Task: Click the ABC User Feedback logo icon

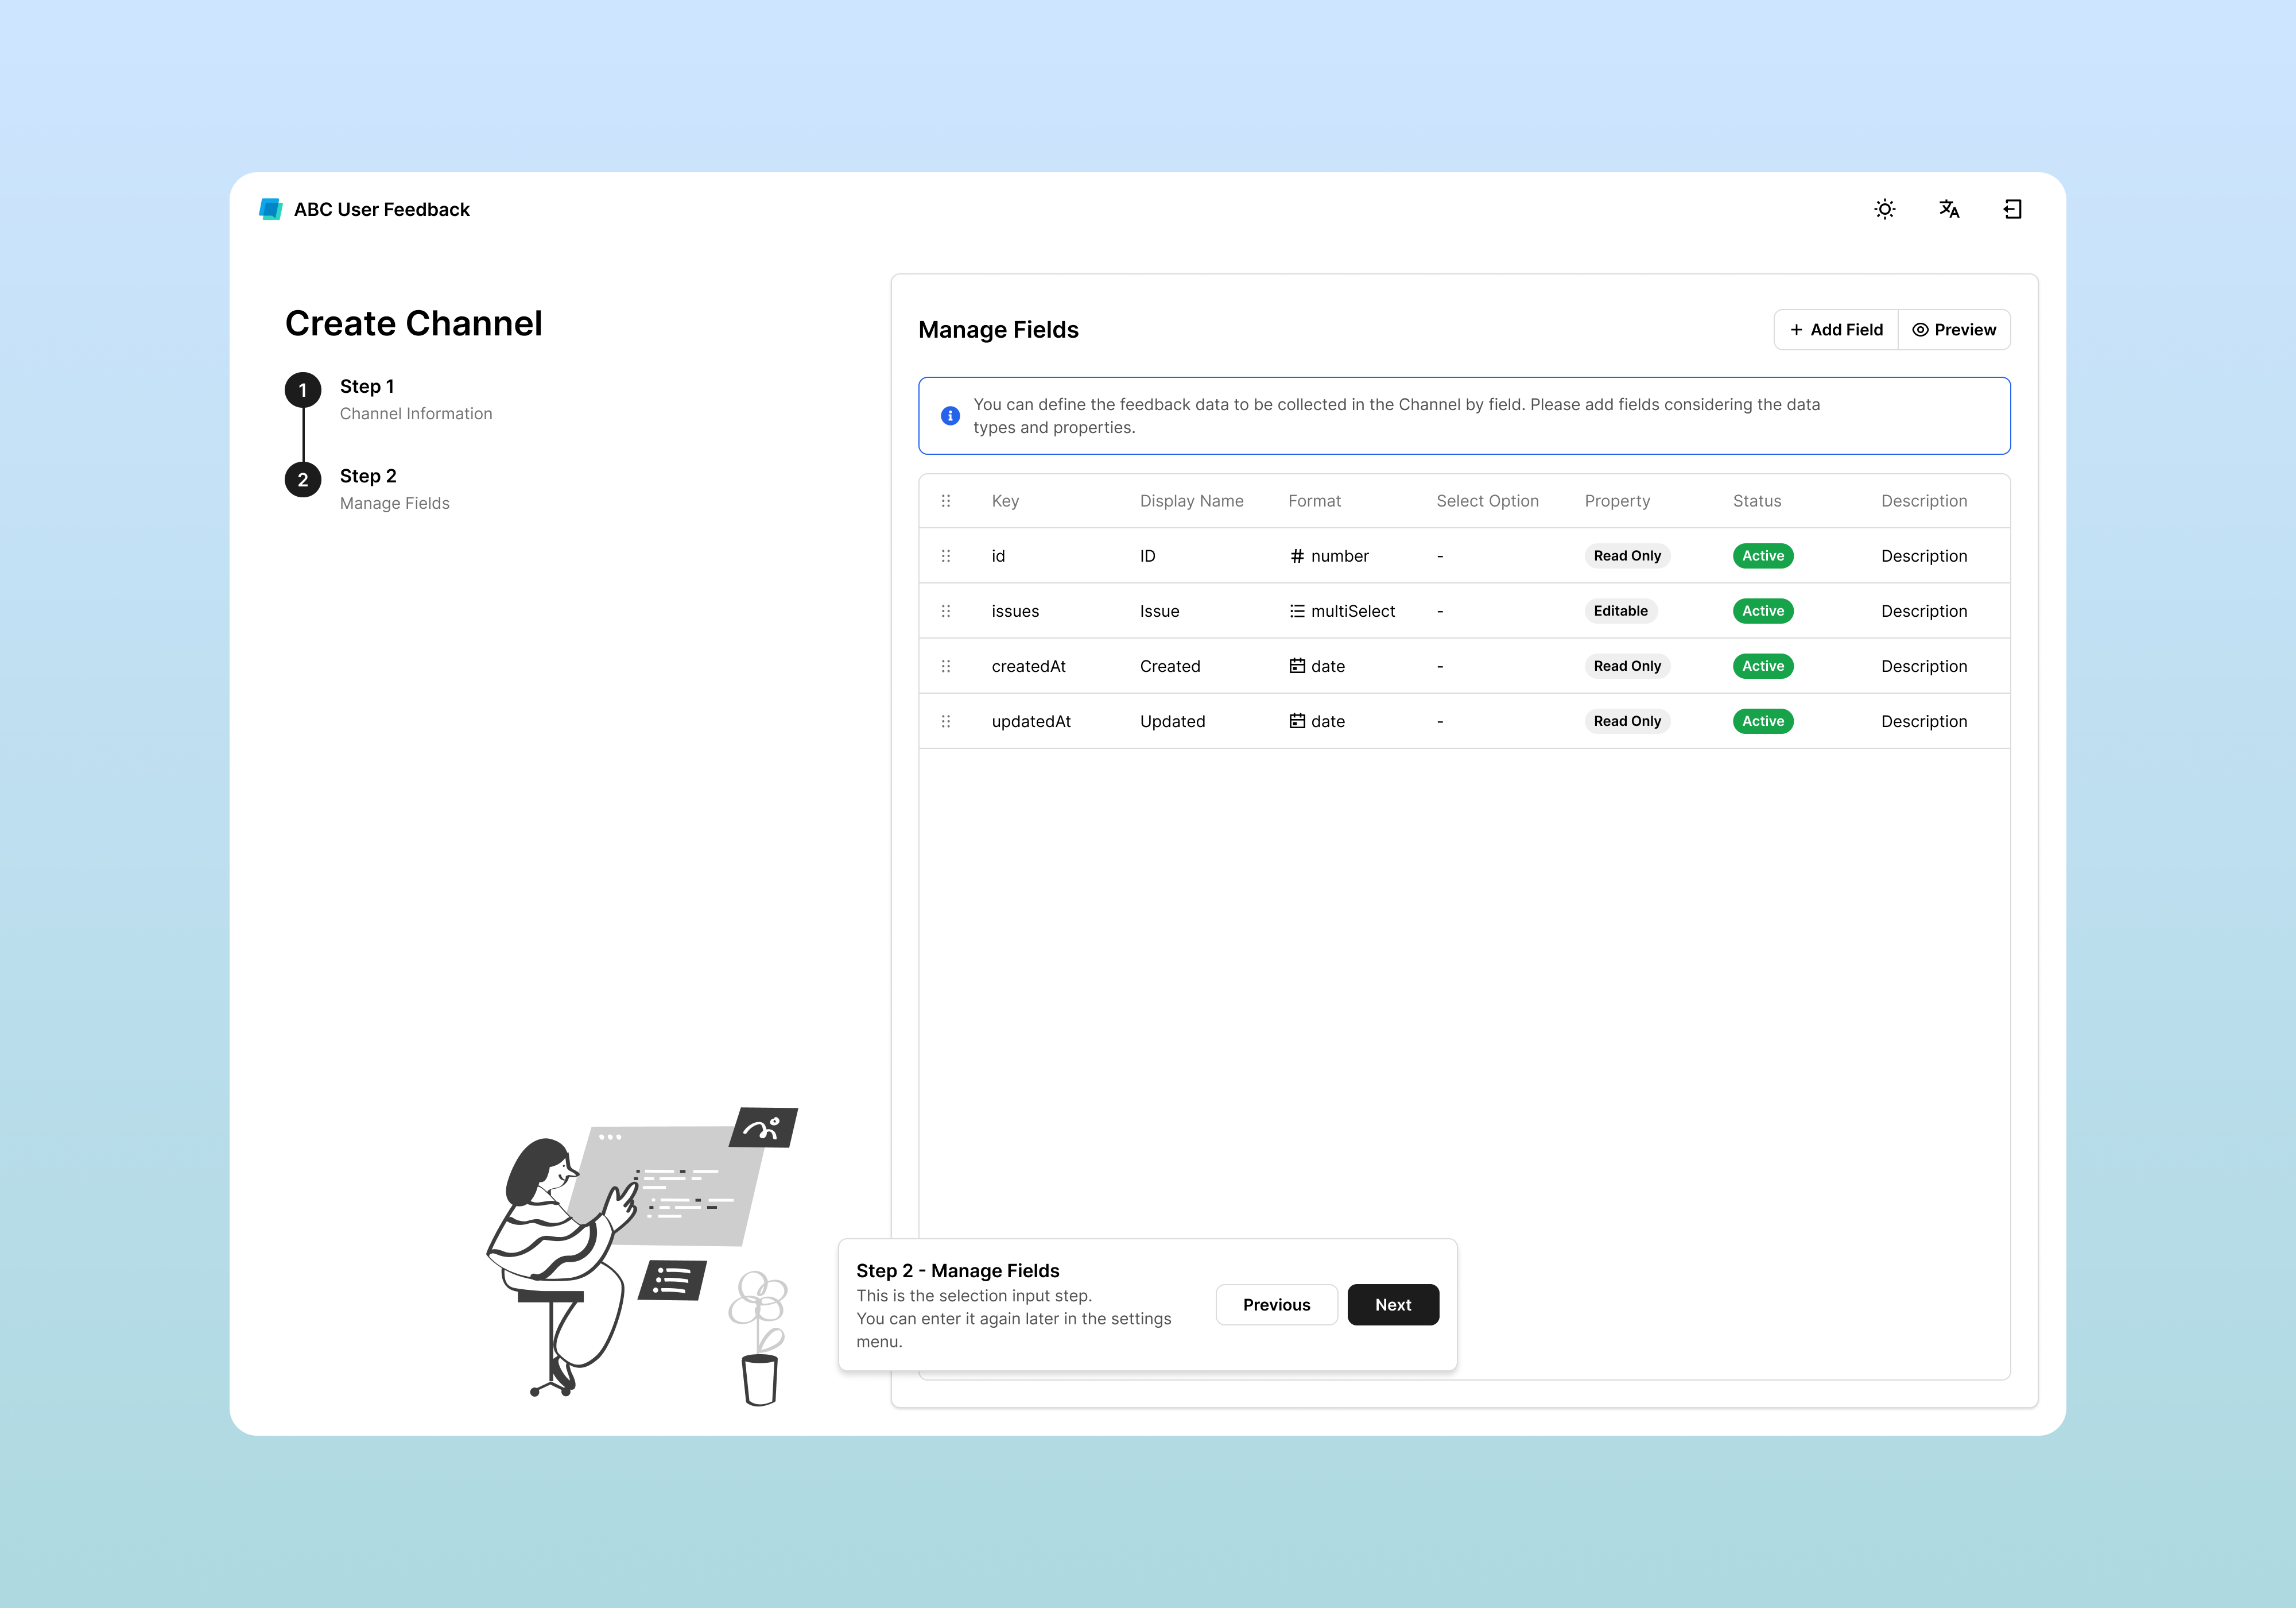Action: 270,209
